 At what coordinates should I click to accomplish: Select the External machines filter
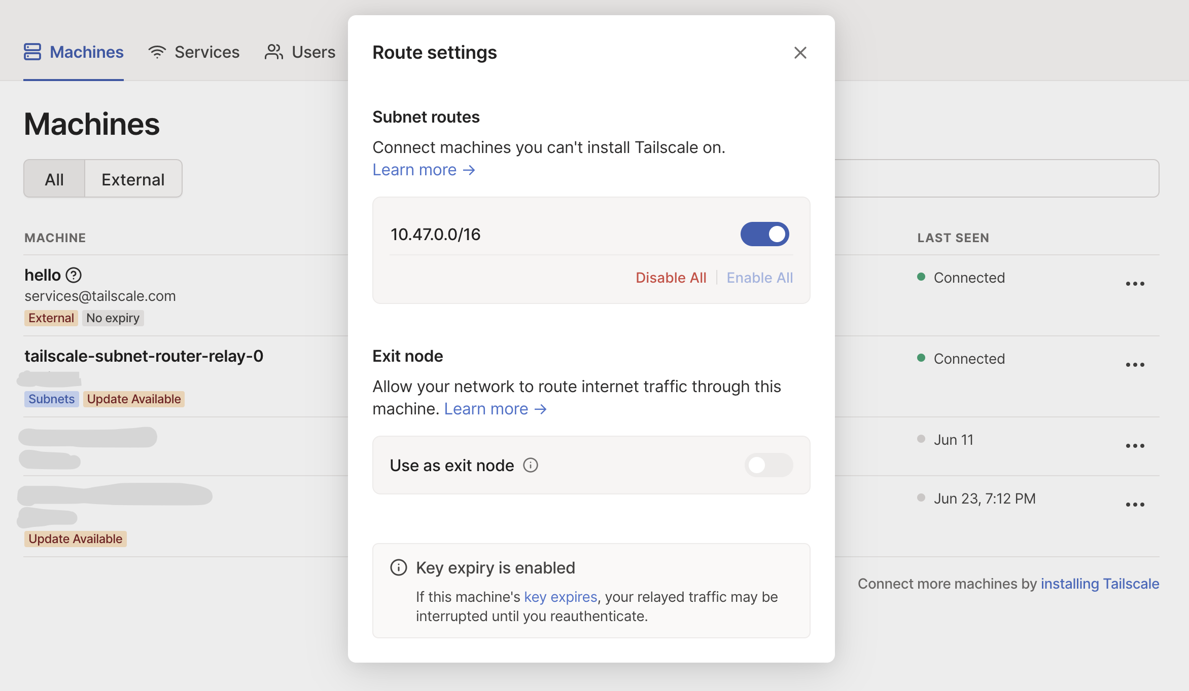point(133,179)
